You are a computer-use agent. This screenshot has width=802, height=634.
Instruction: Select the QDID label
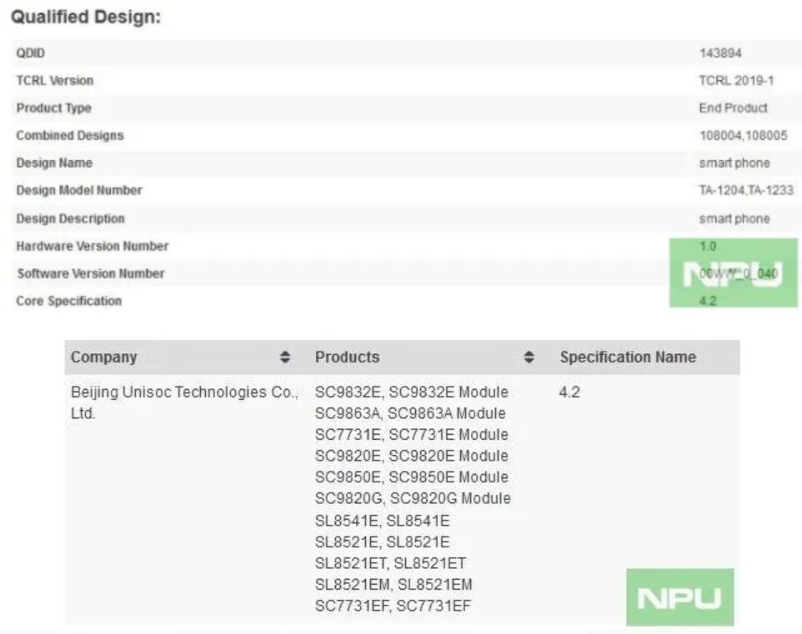pyautogui.click(x=31, y=53)
